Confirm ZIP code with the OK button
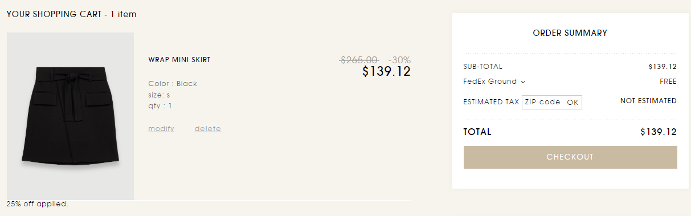The image size is (691, 216). [x=573, y=103]
